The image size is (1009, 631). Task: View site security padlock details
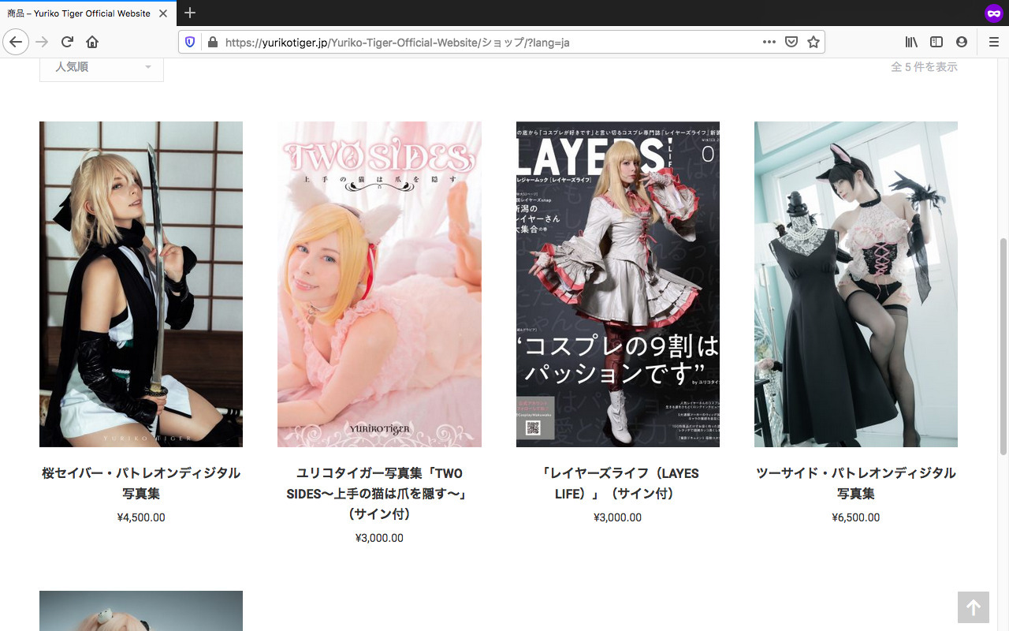click(212, 42)
